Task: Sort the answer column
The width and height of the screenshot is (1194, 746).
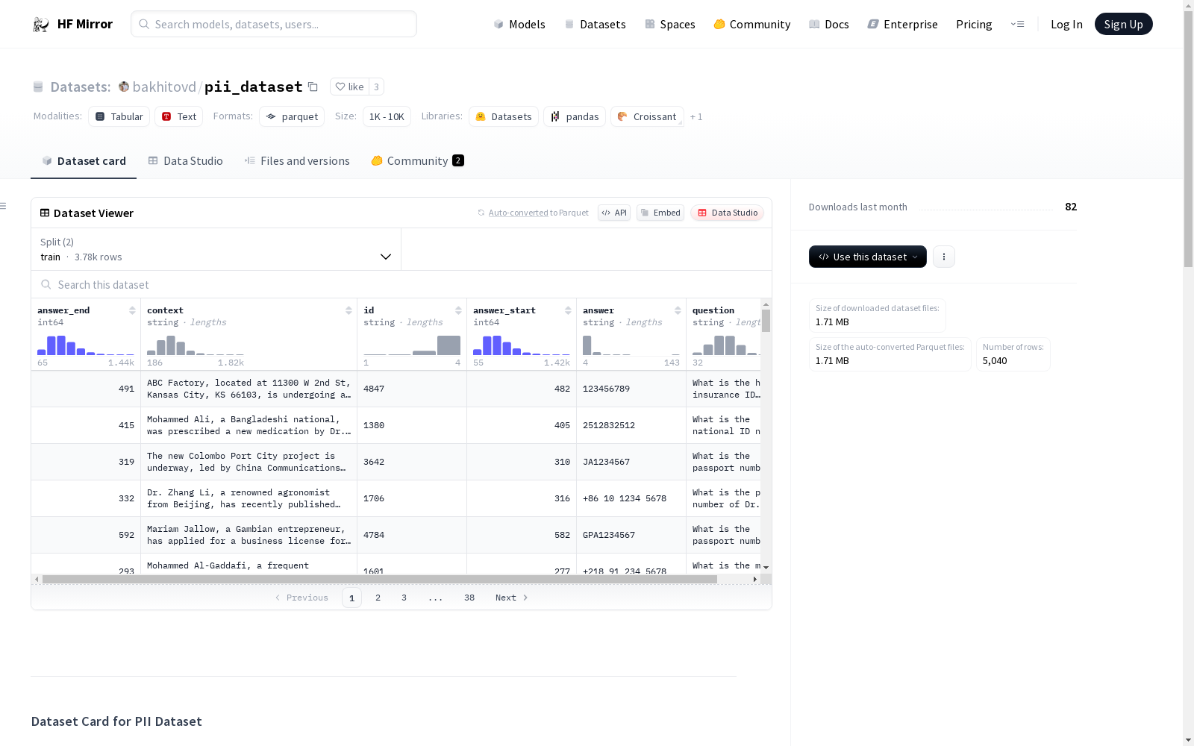Action: click(678, 310)
